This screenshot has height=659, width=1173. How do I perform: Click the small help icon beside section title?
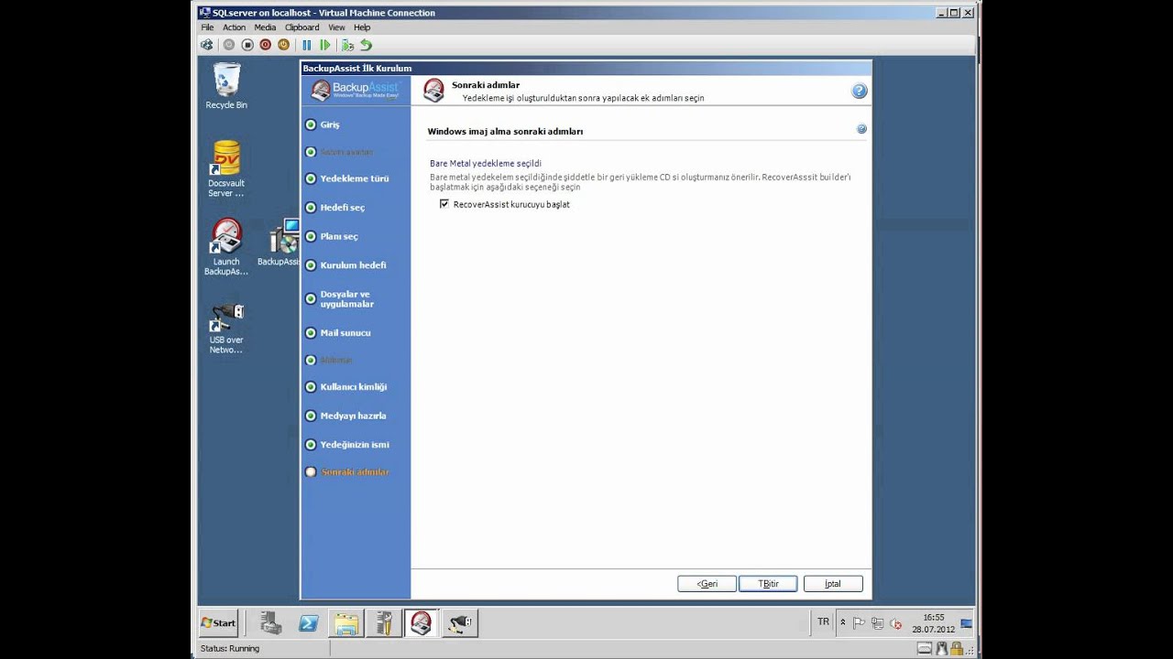pos(861,129)
